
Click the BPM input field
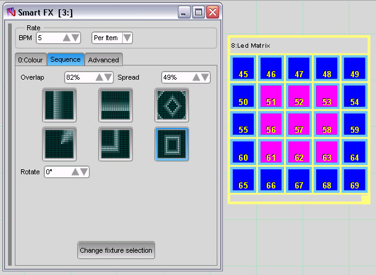[x=48, y=38]
